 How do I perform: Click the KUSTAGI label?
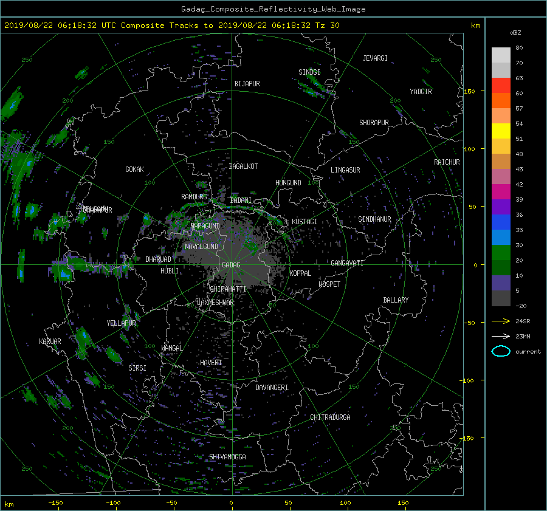coord(304,222)
